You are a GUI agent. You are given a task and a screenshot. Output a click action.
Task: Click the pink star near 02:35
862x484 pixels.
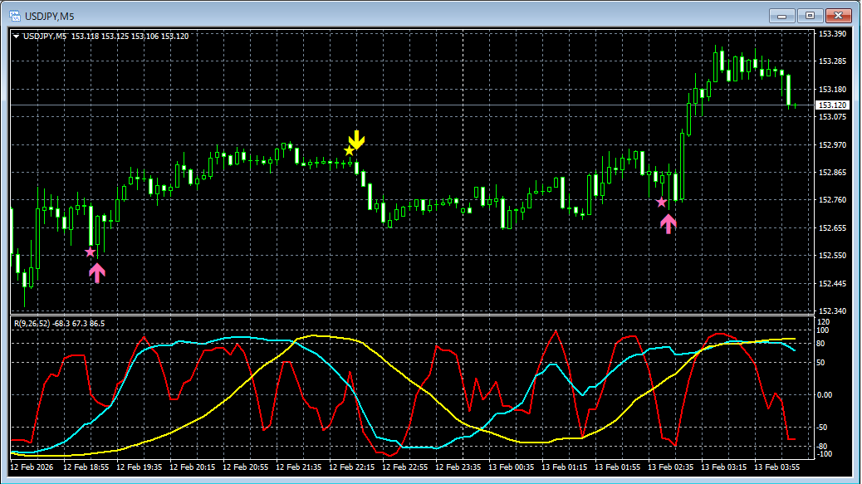661,203
